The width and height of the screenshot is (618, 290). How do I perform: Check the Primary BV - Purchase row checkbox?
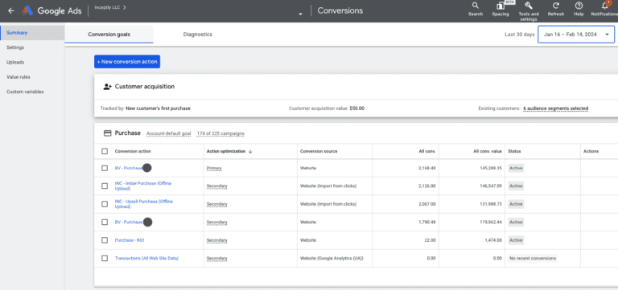[105, 168]
